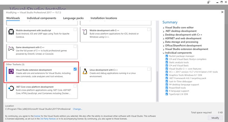Check Linux development with C++ workload

pyautogui.click(x=149, y=69)
